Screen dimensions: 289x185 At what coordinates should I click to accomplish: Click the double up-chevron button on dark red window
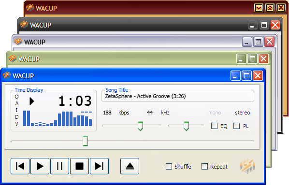coord(270,8)
